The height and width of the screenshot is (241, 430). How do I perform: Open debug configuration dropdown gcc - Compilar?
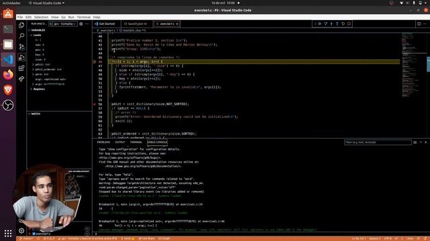click(65, 24)
